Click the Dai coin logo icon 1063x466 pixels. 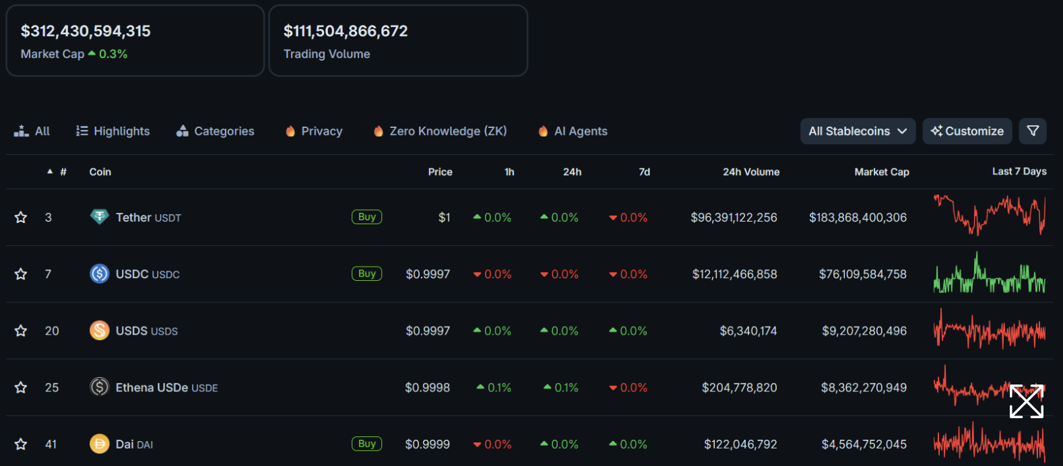[x=99, y=444]
